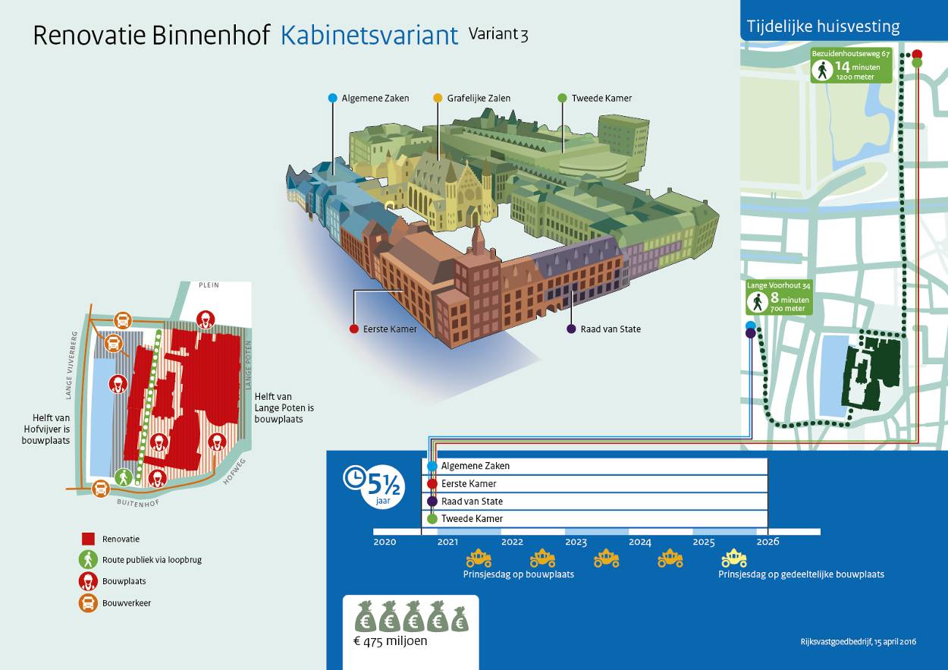
Task: Click the walking icon in the Bezuidenhoutseweg 67 label
Action: pyautogui.click(x=821, y=71)
